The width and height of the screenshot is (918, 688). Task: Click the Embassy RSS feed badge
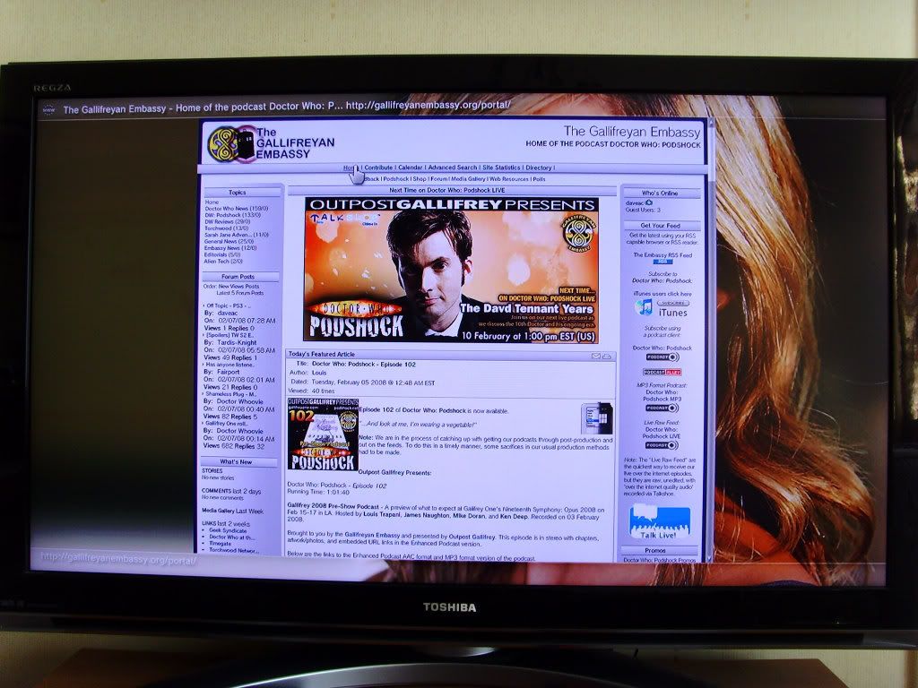(x=663, y=262)
